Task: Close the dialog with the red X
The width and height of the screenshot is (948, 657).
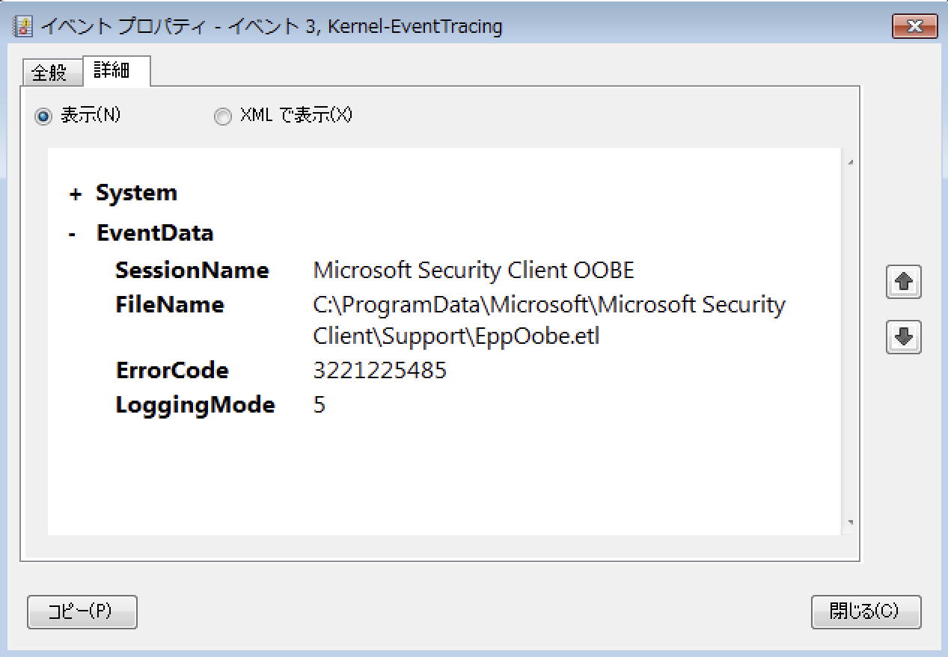Action: (x=914, y=25)
